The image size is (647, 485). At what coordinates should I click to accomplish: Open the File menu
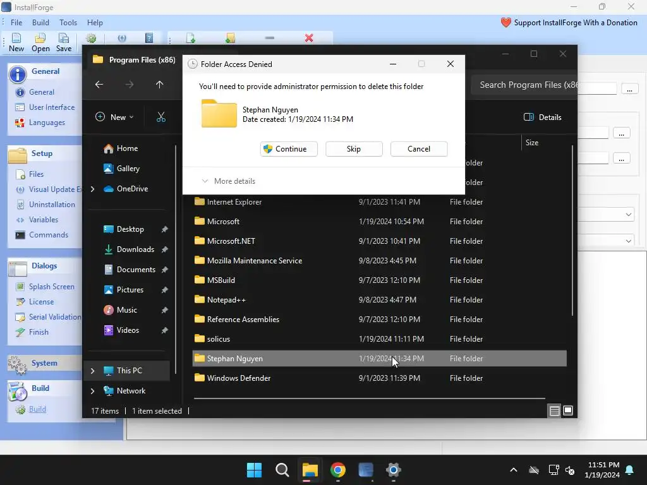pyautogui.click(x=16, y=23)
